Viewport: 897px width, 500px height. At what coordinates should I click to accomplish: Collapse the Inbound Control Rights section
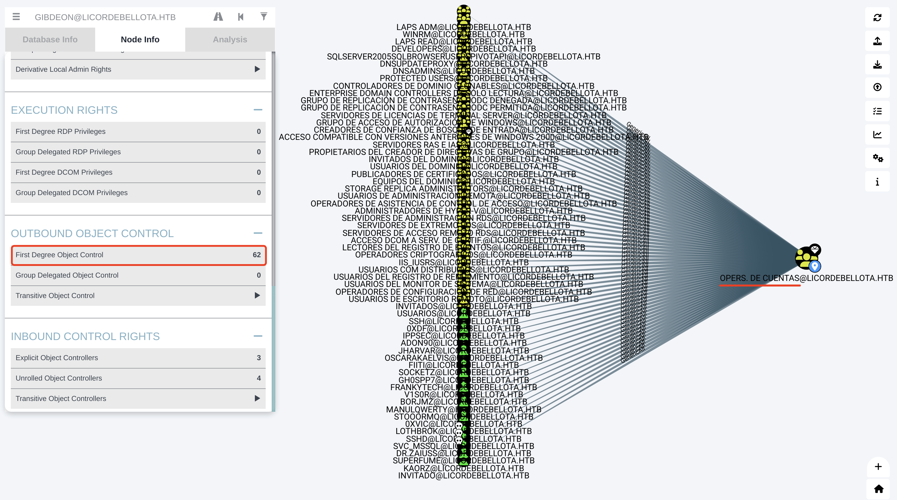click(x=258, y=336)
